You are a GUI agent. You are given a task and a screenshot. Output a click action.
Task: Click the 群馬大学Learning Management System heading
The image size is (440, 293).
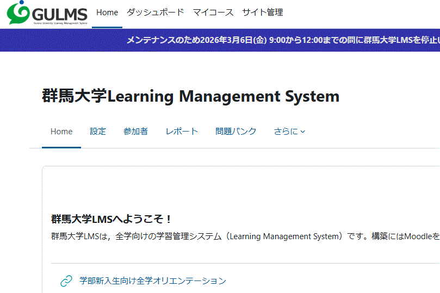tap(190, 96)
